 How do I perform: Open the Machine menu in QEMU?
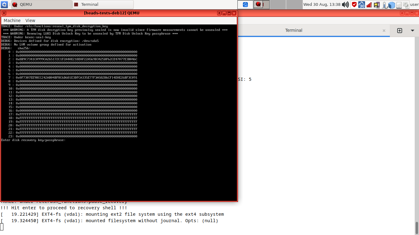(x=12, y=20)
